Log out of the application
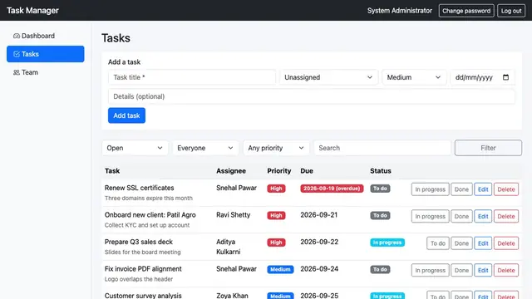 pyautogui.click(x=511, y=11)
